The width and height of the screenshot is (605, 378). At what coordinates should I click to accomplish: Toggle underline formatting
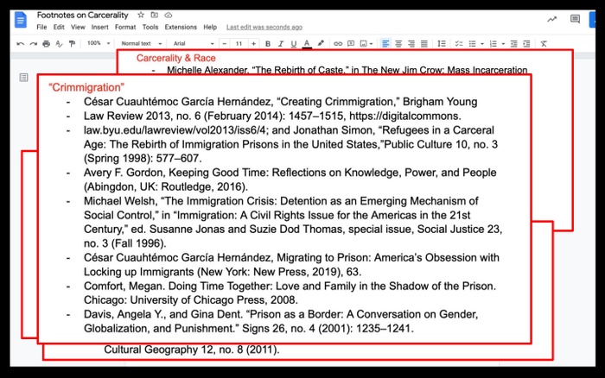[294, 44]
